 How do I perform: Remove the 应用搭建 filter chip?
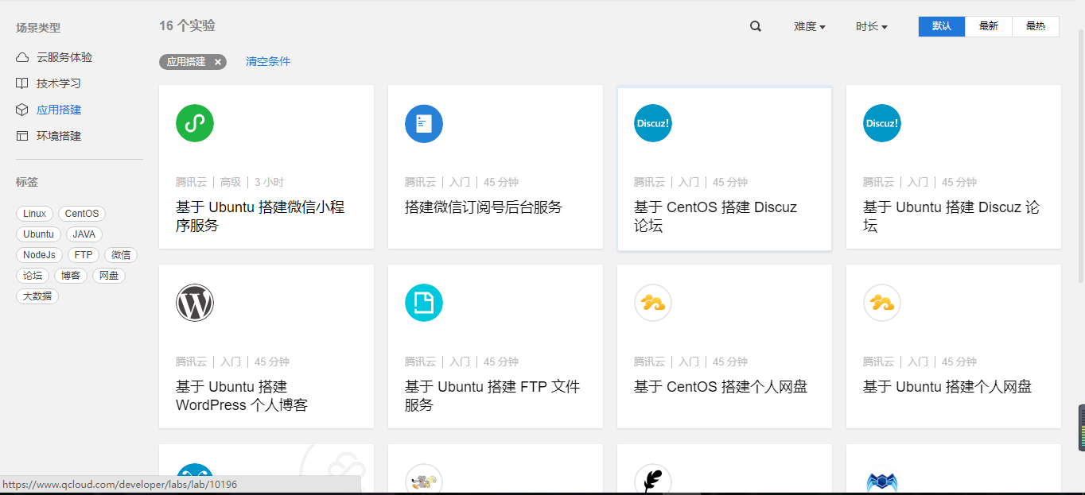(x=218, y=62)
